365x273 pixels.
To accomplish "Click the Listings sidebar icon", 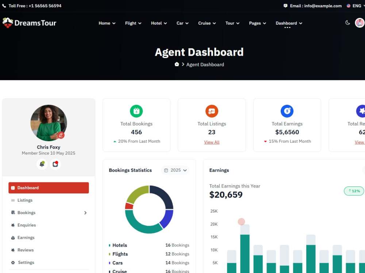I will tap(13, 200).
